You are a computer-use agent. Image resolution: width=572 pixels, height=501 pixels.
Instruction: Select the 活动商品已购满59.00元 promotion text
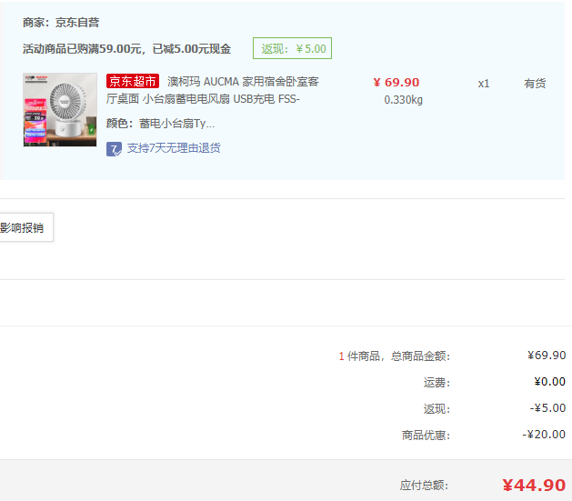tap(126, 48)
